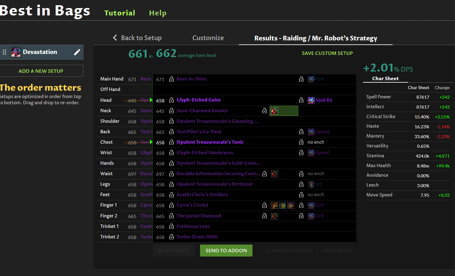Image resolution: width=455 pixels, height=276 pixels.
Task: Toggle item lock on Best-in-Slots
Action: click(171, 79)
